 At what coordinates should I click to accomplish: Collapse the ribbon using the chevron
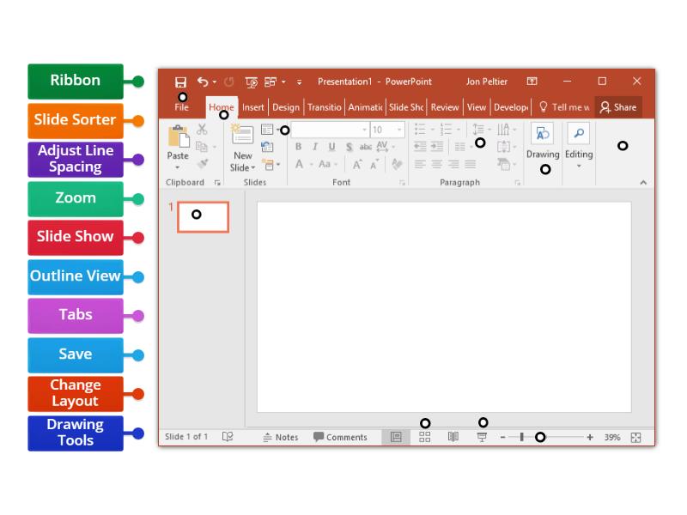[645, 182]
